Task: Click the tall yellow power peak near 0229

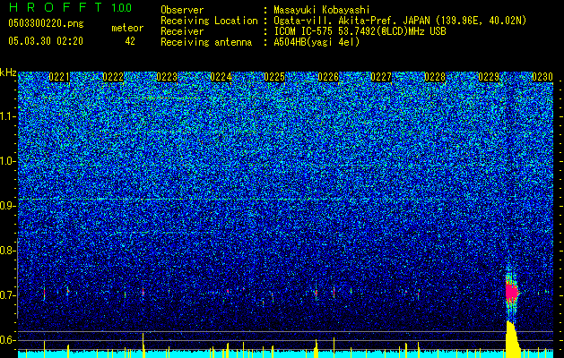Action: click(512, 339)
